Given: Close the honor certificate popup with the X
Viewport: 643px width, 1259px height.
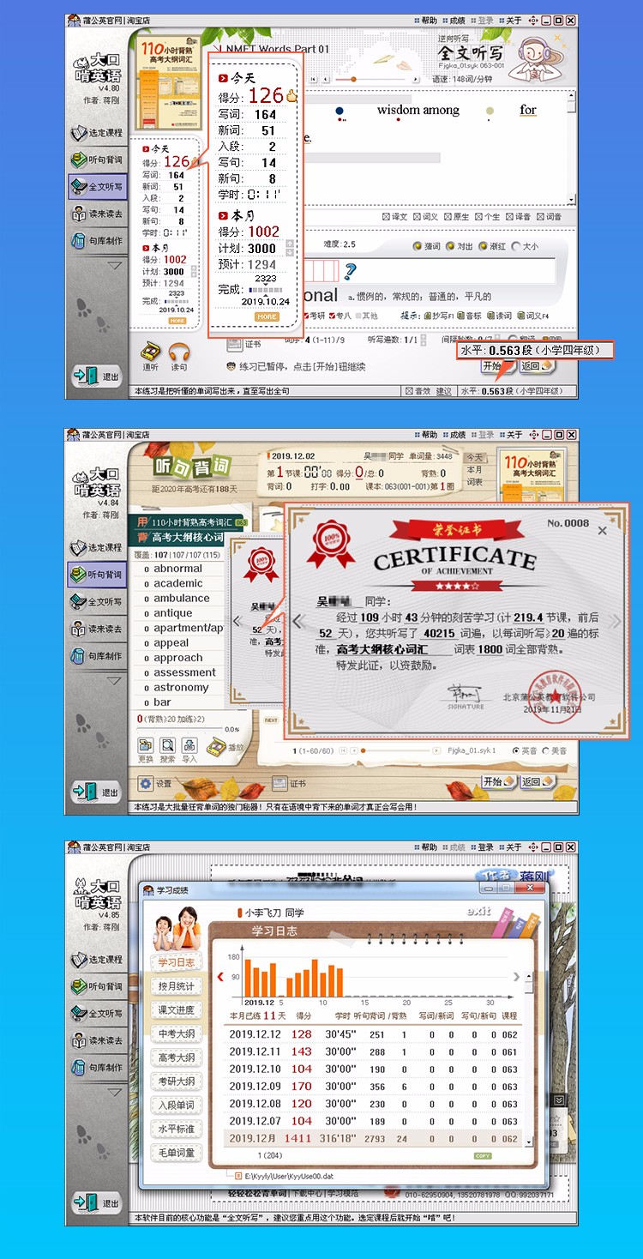Looking at the screenshot, I should pos(602,531).
